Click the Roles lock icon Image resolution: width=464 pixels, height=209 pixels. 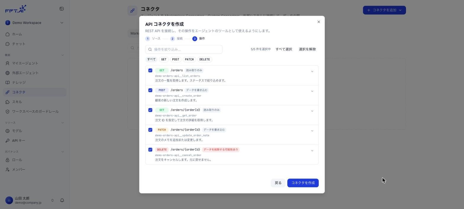click(8, 160)
